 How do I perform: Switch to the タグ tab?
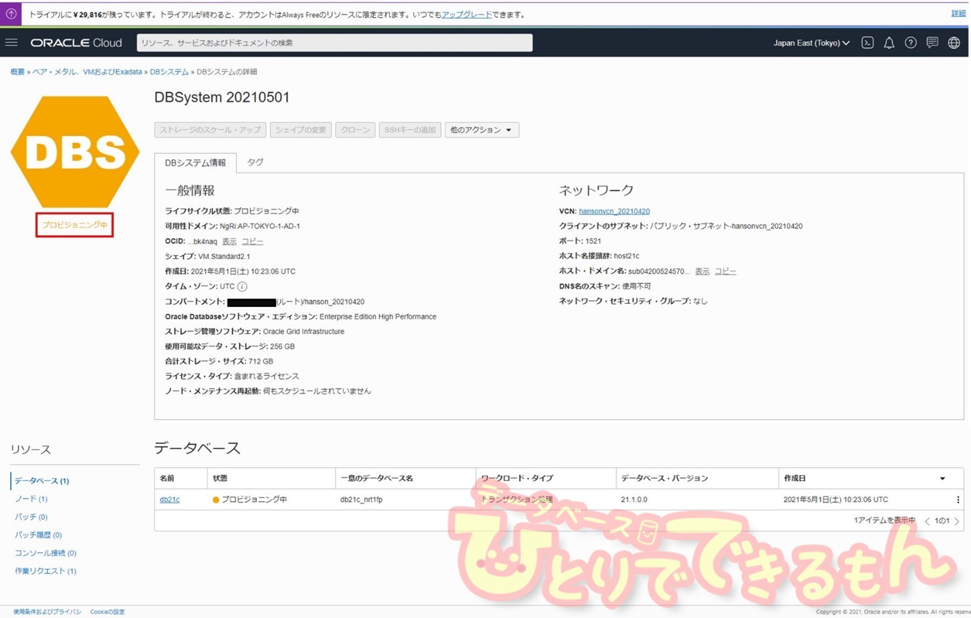[255, 162]
